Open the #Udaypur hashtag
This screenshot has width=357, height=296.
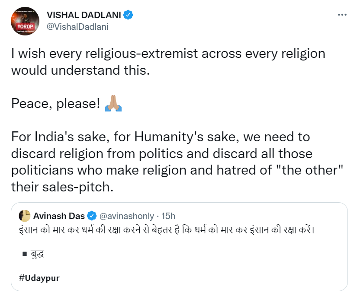(x=39, y=278)
